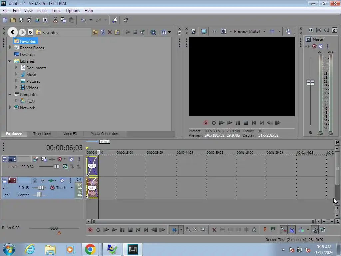The height and width of the screenshot is (256, 341).
Task: Select the Desktop tree item
Action: point(27,55)
